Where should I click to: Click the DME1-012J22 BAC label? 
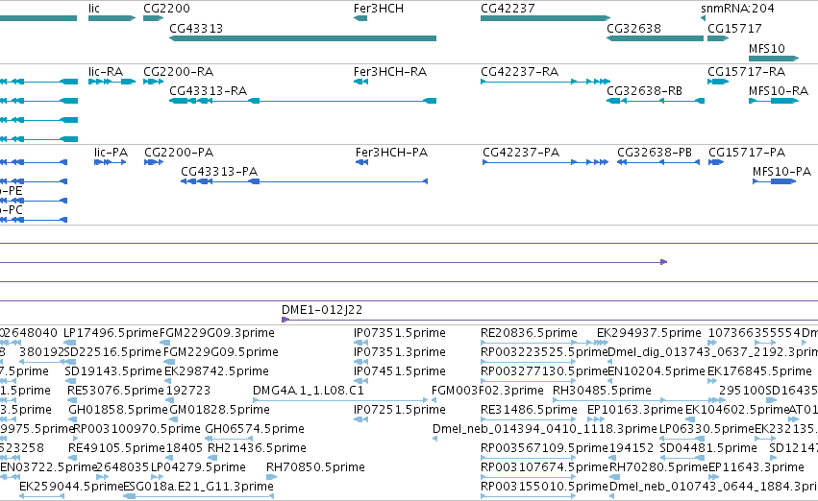[322, 309]
